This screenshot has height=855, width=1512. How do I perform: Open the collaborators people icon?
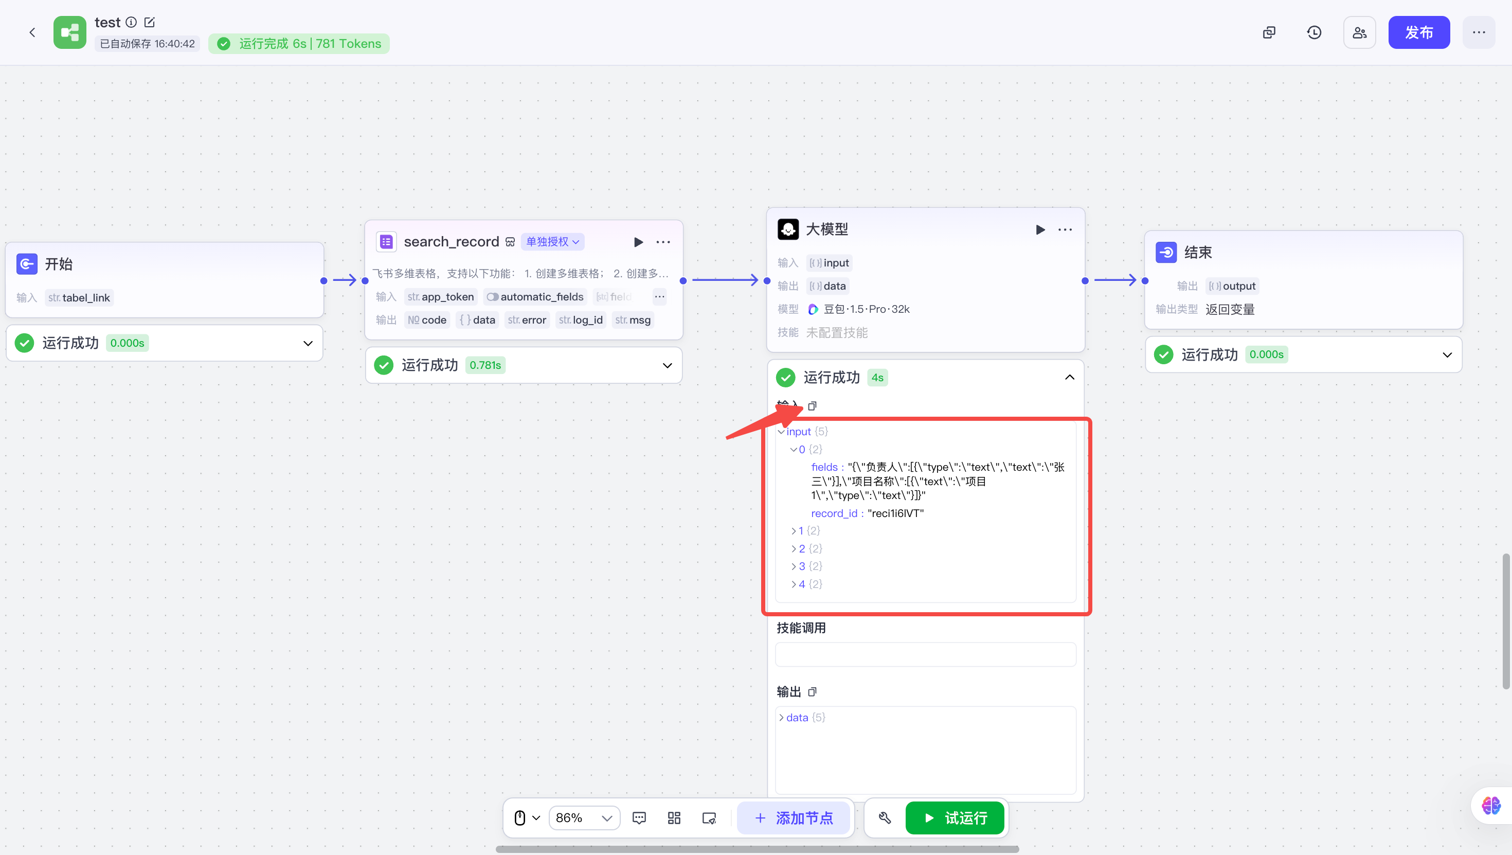(x=1359, y=32)
